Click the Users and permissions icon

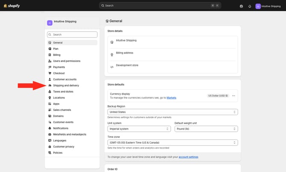tap(50, 61)
